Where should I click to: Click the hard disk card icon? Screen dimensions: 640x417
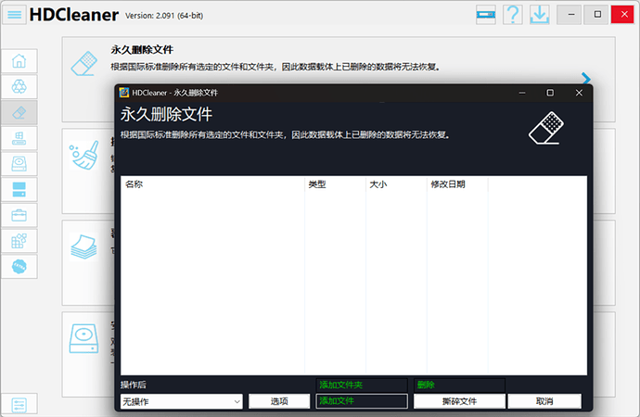[83, 338]
